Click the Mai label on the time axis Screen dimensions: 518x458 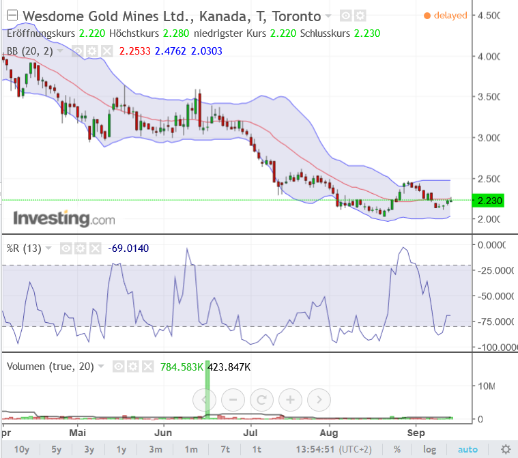click(x=78, y=433)
